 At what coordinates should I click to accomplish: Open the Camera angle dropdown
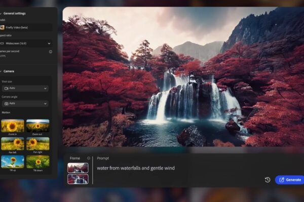pyautogui.click(x=25, y=104)
